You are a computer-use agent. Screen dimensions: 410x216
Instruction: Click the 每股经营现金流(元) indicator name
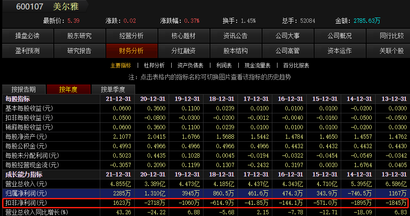point(32,165)
